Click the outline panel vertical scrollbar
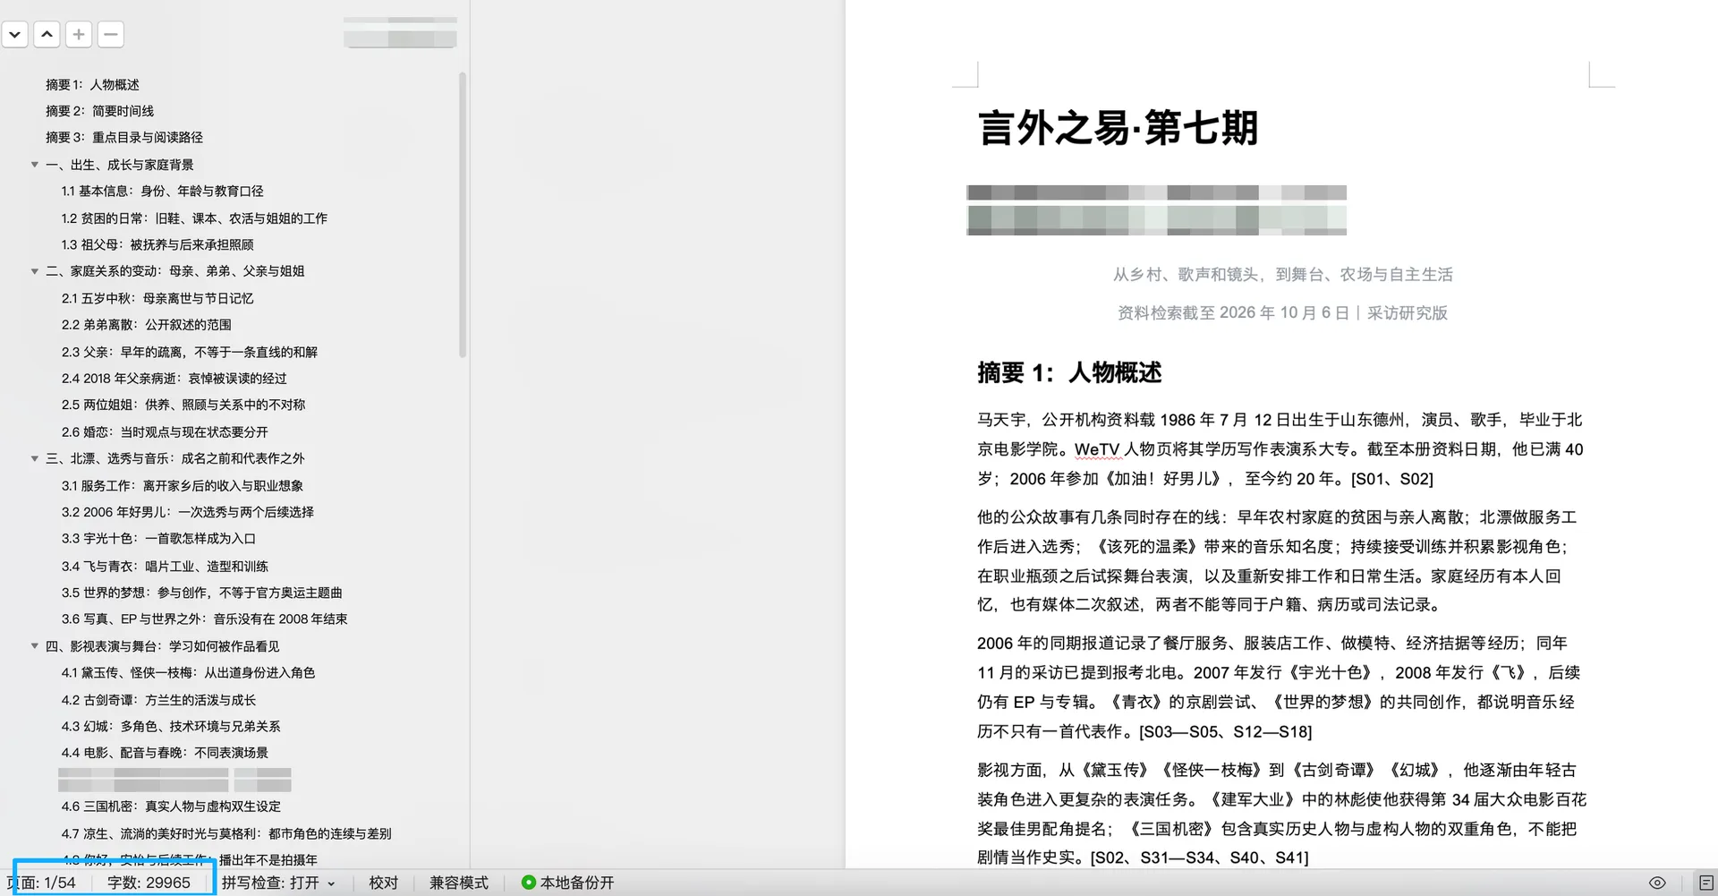Screen dimensions: 1718x896 tap(463, 215)
